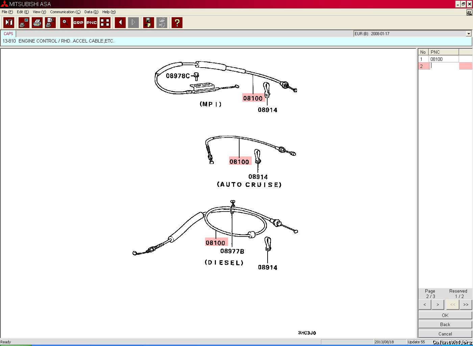Select the CAPS tab
The width and height of the screenshot is (473, 346).
8,34
